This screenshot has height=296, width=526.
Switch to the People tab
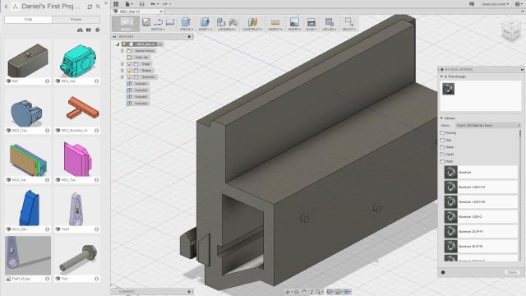(76, 20)
